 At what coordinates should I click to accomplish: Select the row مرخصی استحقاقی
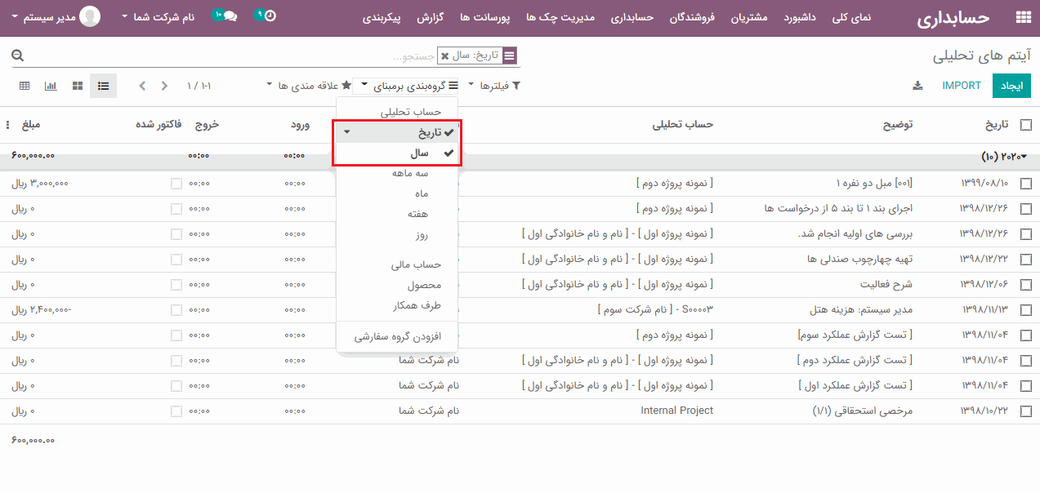click(x=1026, y=411)
